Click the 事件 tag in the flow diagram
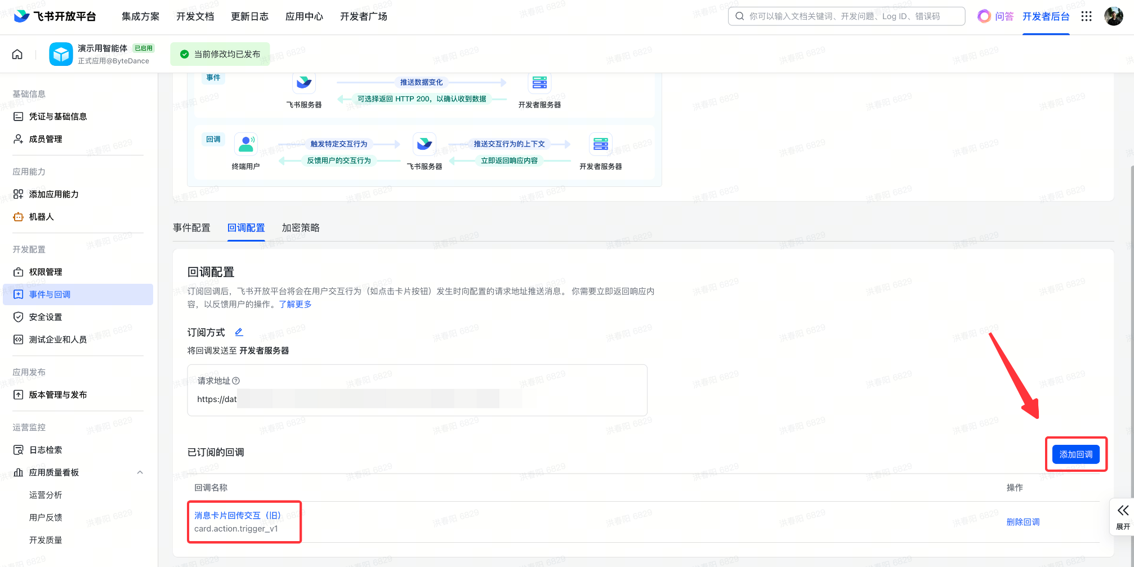Screen dimensions: 1134x567 [213, 78]
